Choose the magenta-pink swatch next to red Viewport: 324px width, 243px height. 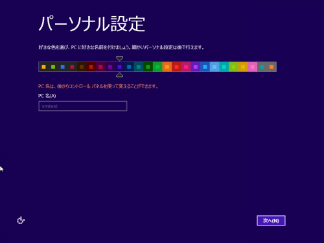coord(186,67)
